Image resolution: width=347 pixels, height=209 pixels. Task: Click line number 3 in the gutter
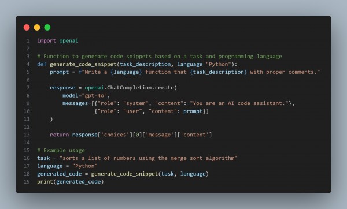pos(28,57)
